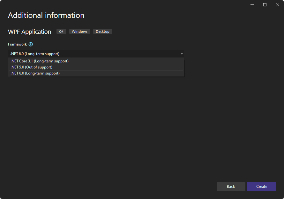This screenshot has width=284, height=199.
Task: Click the Create button
Action: tap(261, 187)
